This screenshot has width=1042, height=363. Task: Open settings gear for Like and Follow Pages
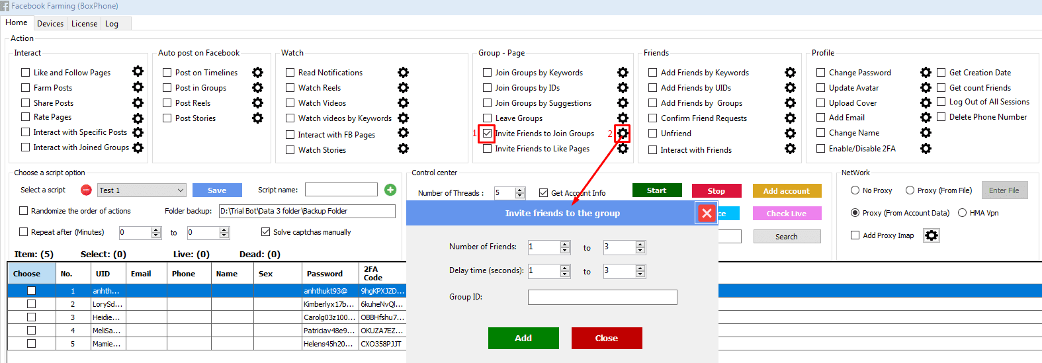click(x=138, y=71)
